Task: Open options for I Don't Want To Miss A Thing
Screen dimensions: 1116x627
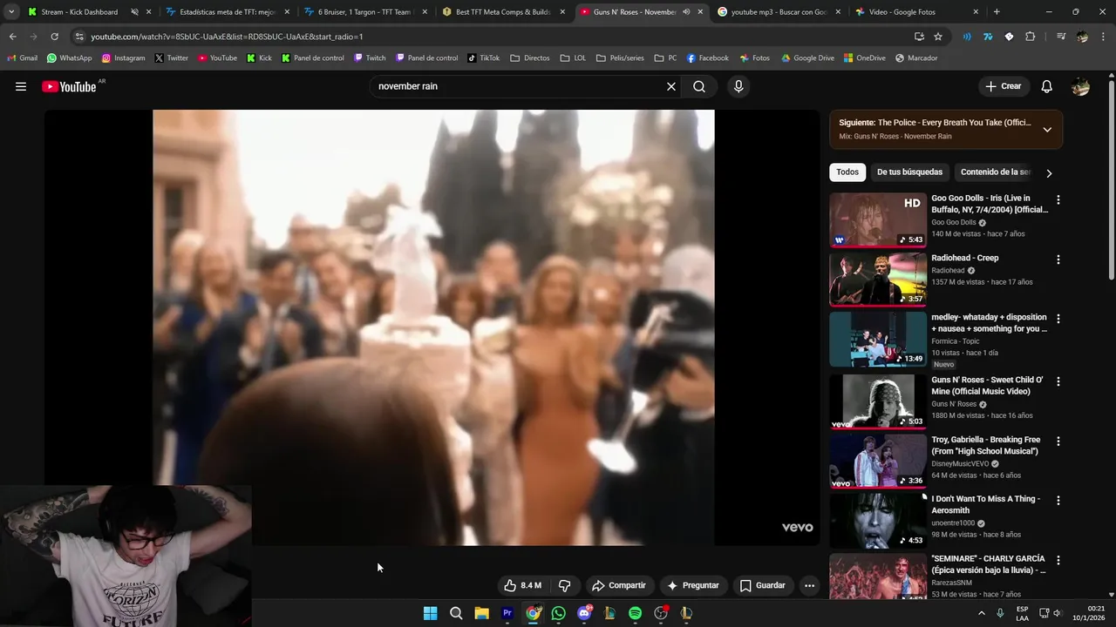Action: pos(1058,501)
